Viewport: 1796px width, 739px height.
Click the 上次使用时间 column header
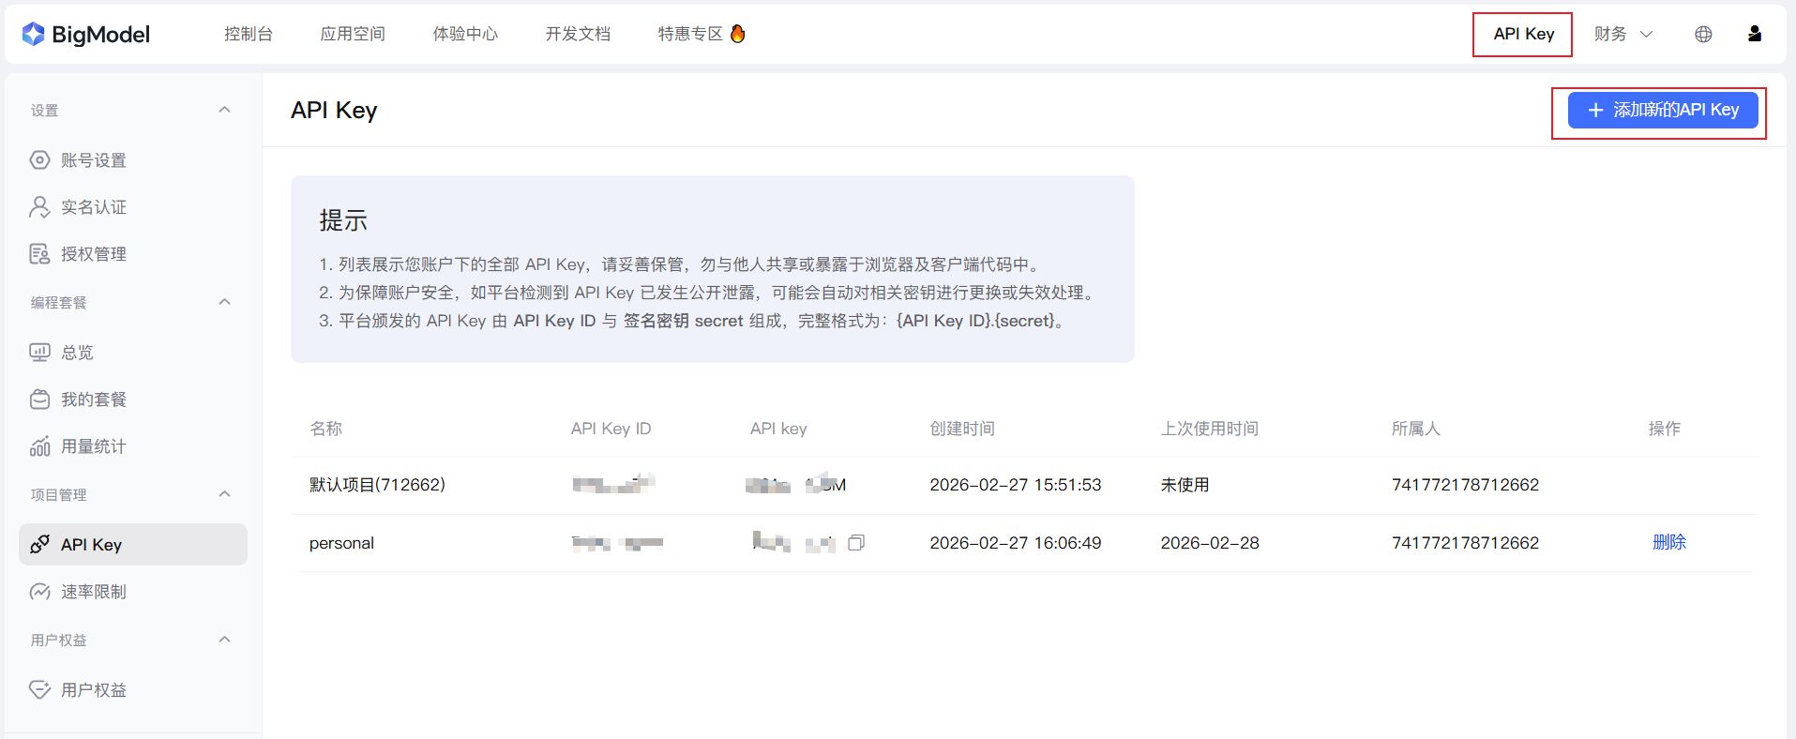click(x=1210, y=429)
